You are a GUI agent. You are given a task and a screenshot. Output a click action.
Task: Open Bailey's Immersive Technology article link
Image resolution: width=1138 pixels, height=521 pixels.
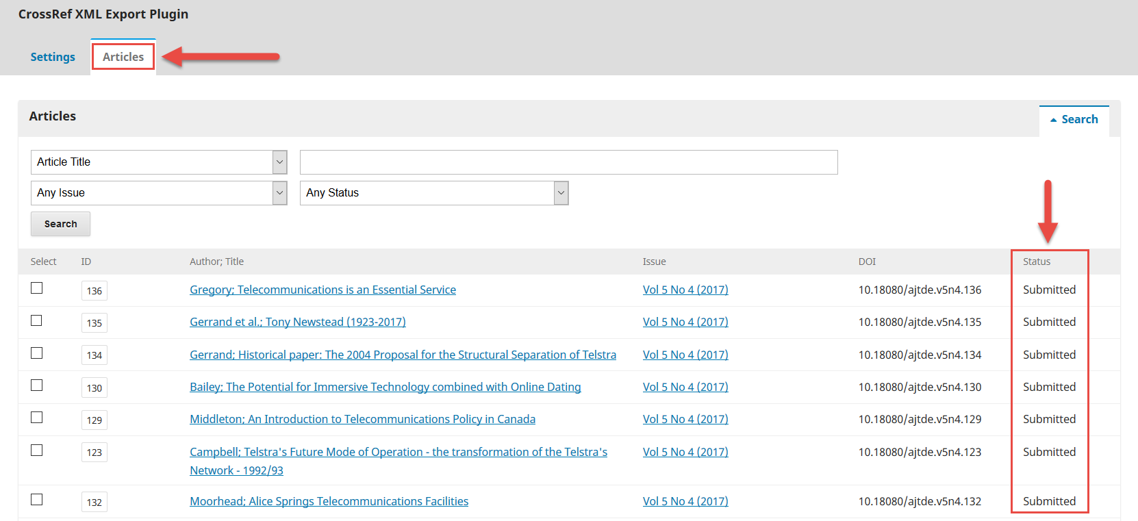385,387
